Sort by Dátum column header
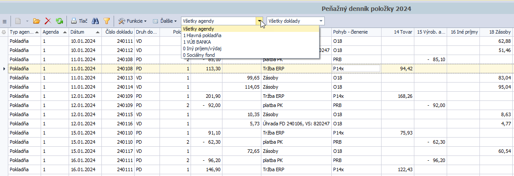This screenshot has width=514, height=176. click(x=83, y=32)
